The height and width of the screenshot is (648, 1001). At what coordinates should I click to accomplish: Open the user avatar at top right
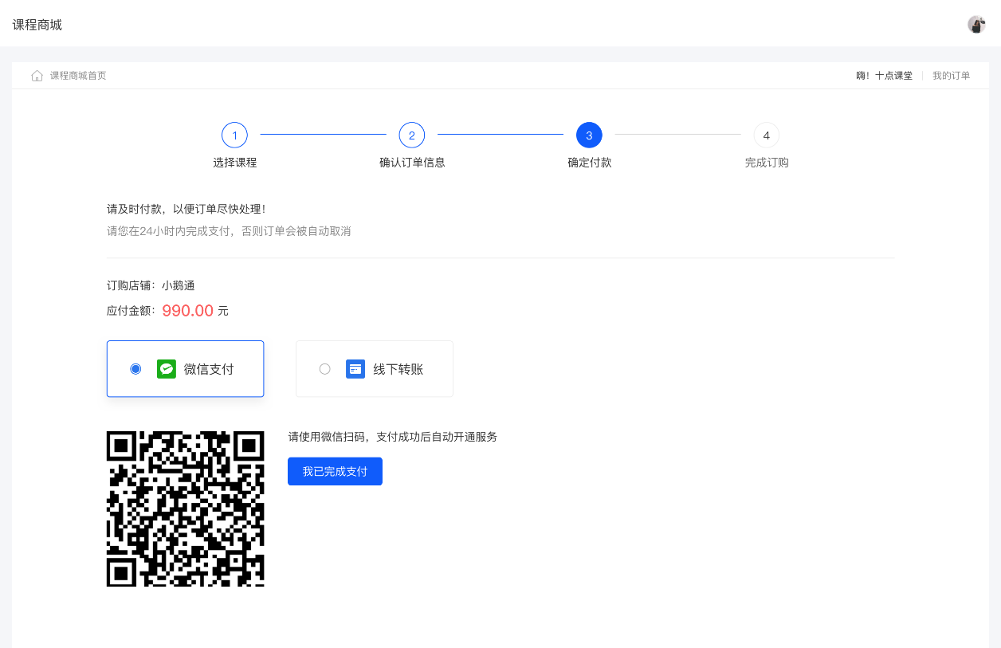pyautogui.click(x=976, y=25)
